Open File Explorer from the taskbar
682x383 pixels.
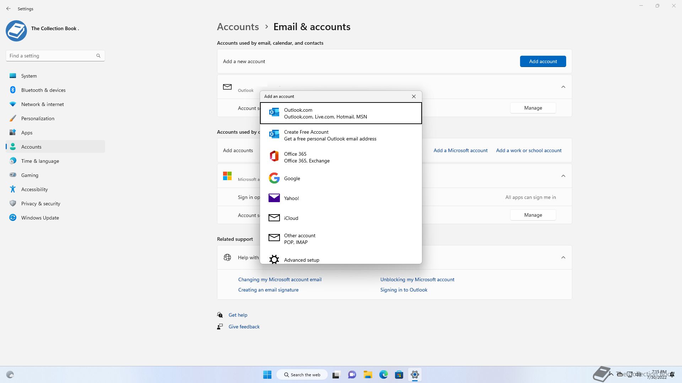pos(368,374)
